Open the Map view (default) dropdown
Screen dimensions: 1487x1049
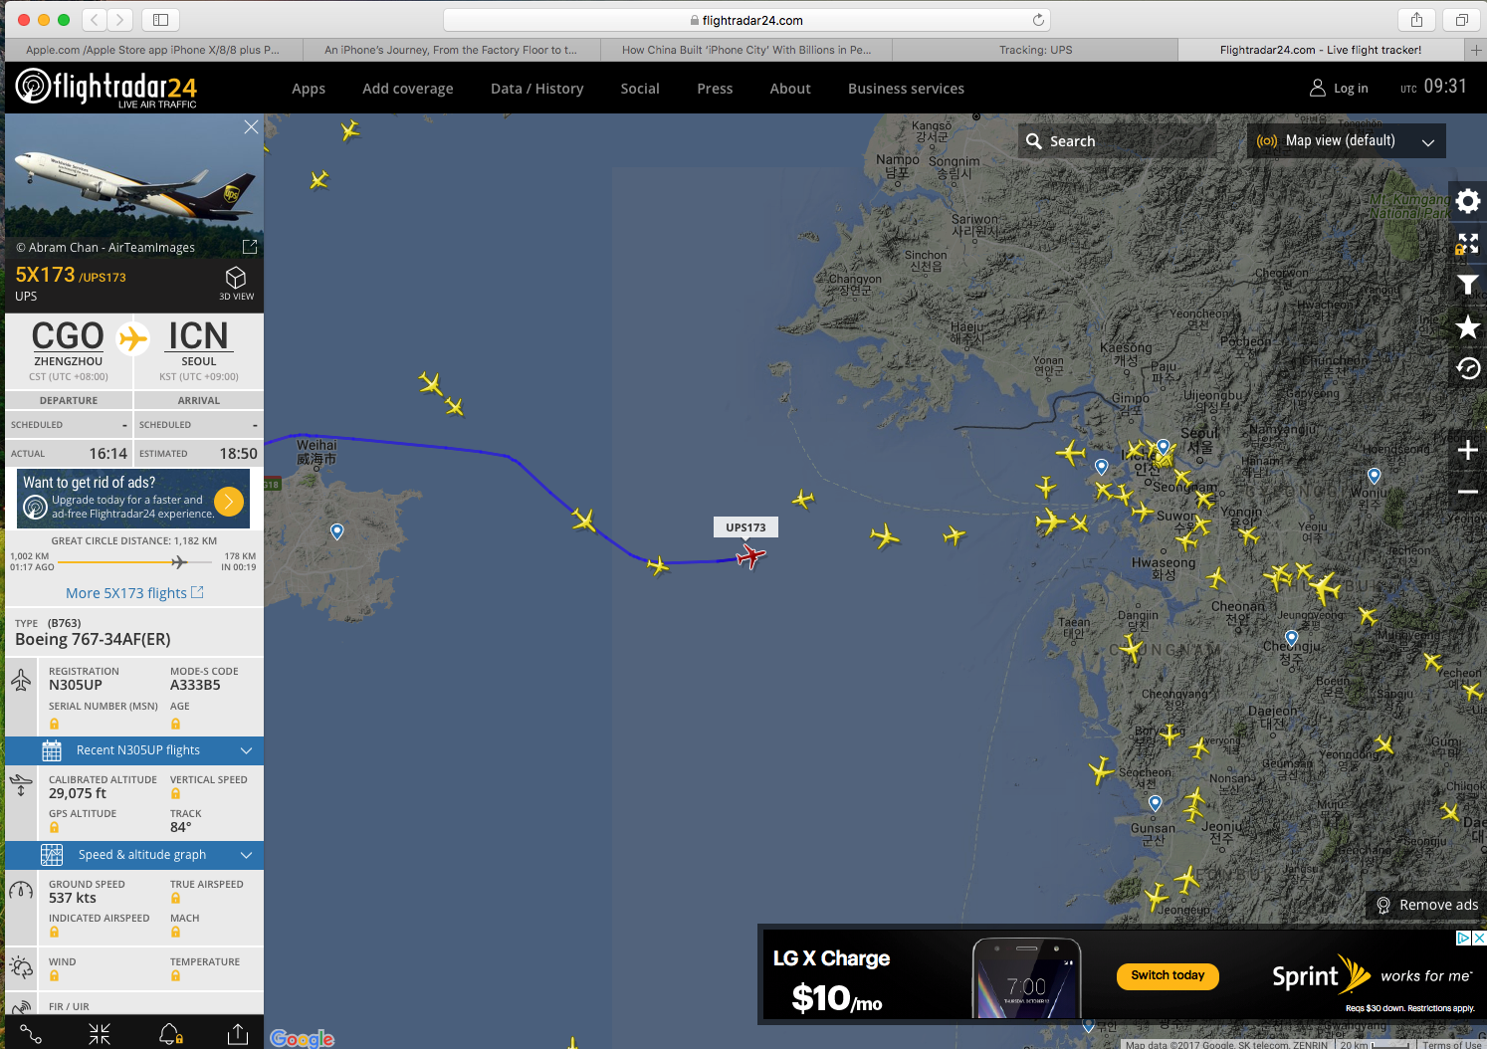[x=1346, y=141]
